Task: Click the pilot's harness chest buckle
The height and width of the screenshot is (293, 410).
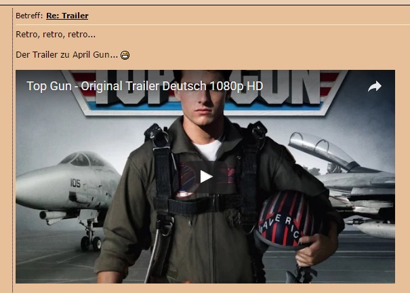Action: click(203, 201)
